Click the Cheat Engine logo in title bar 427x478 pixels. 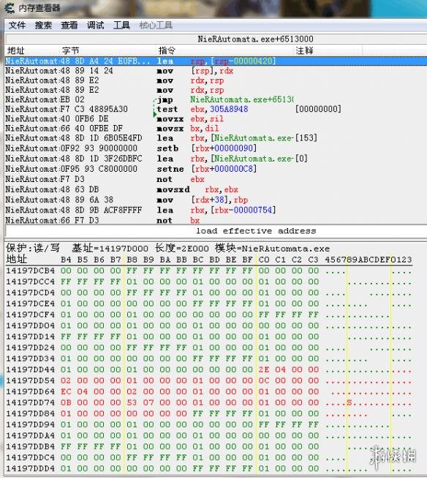coord(10,8)
